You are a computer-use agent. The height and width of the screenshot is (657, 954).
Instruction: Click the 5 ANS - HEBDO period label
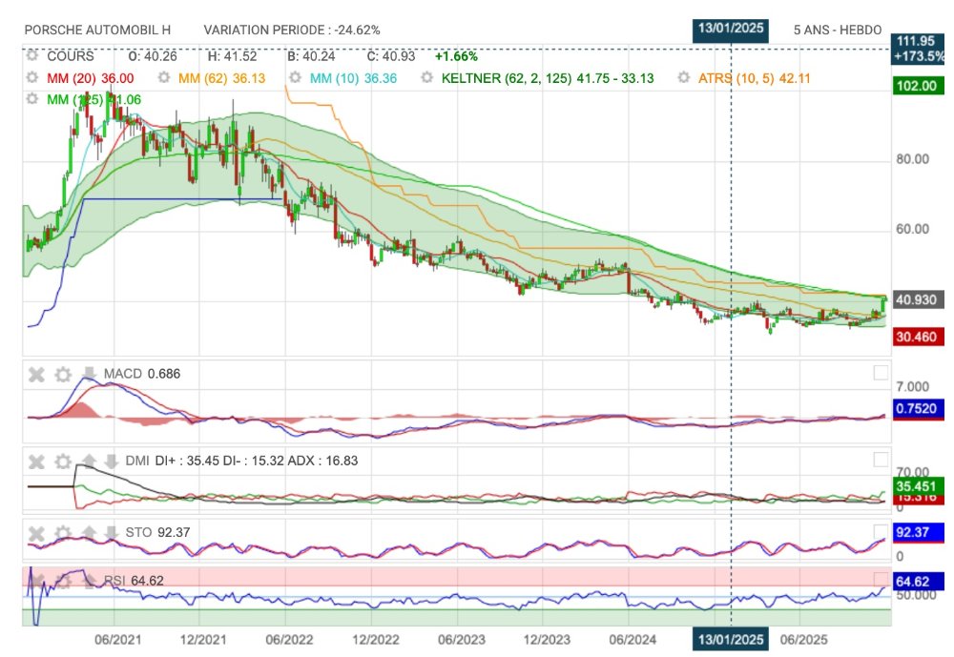(x=838, y=30)
